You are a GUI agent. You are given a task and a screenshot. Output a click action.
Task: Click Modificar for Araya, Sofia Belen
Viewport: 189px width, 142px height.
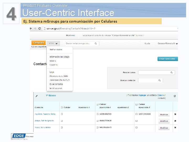click(x=164, y=128)
